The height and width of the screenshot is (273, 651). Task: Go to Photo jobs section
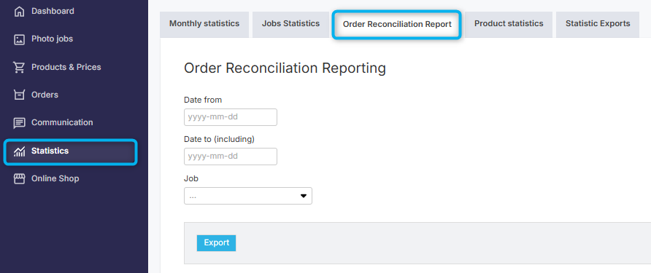pyautogui.click(x=52, y=39)
